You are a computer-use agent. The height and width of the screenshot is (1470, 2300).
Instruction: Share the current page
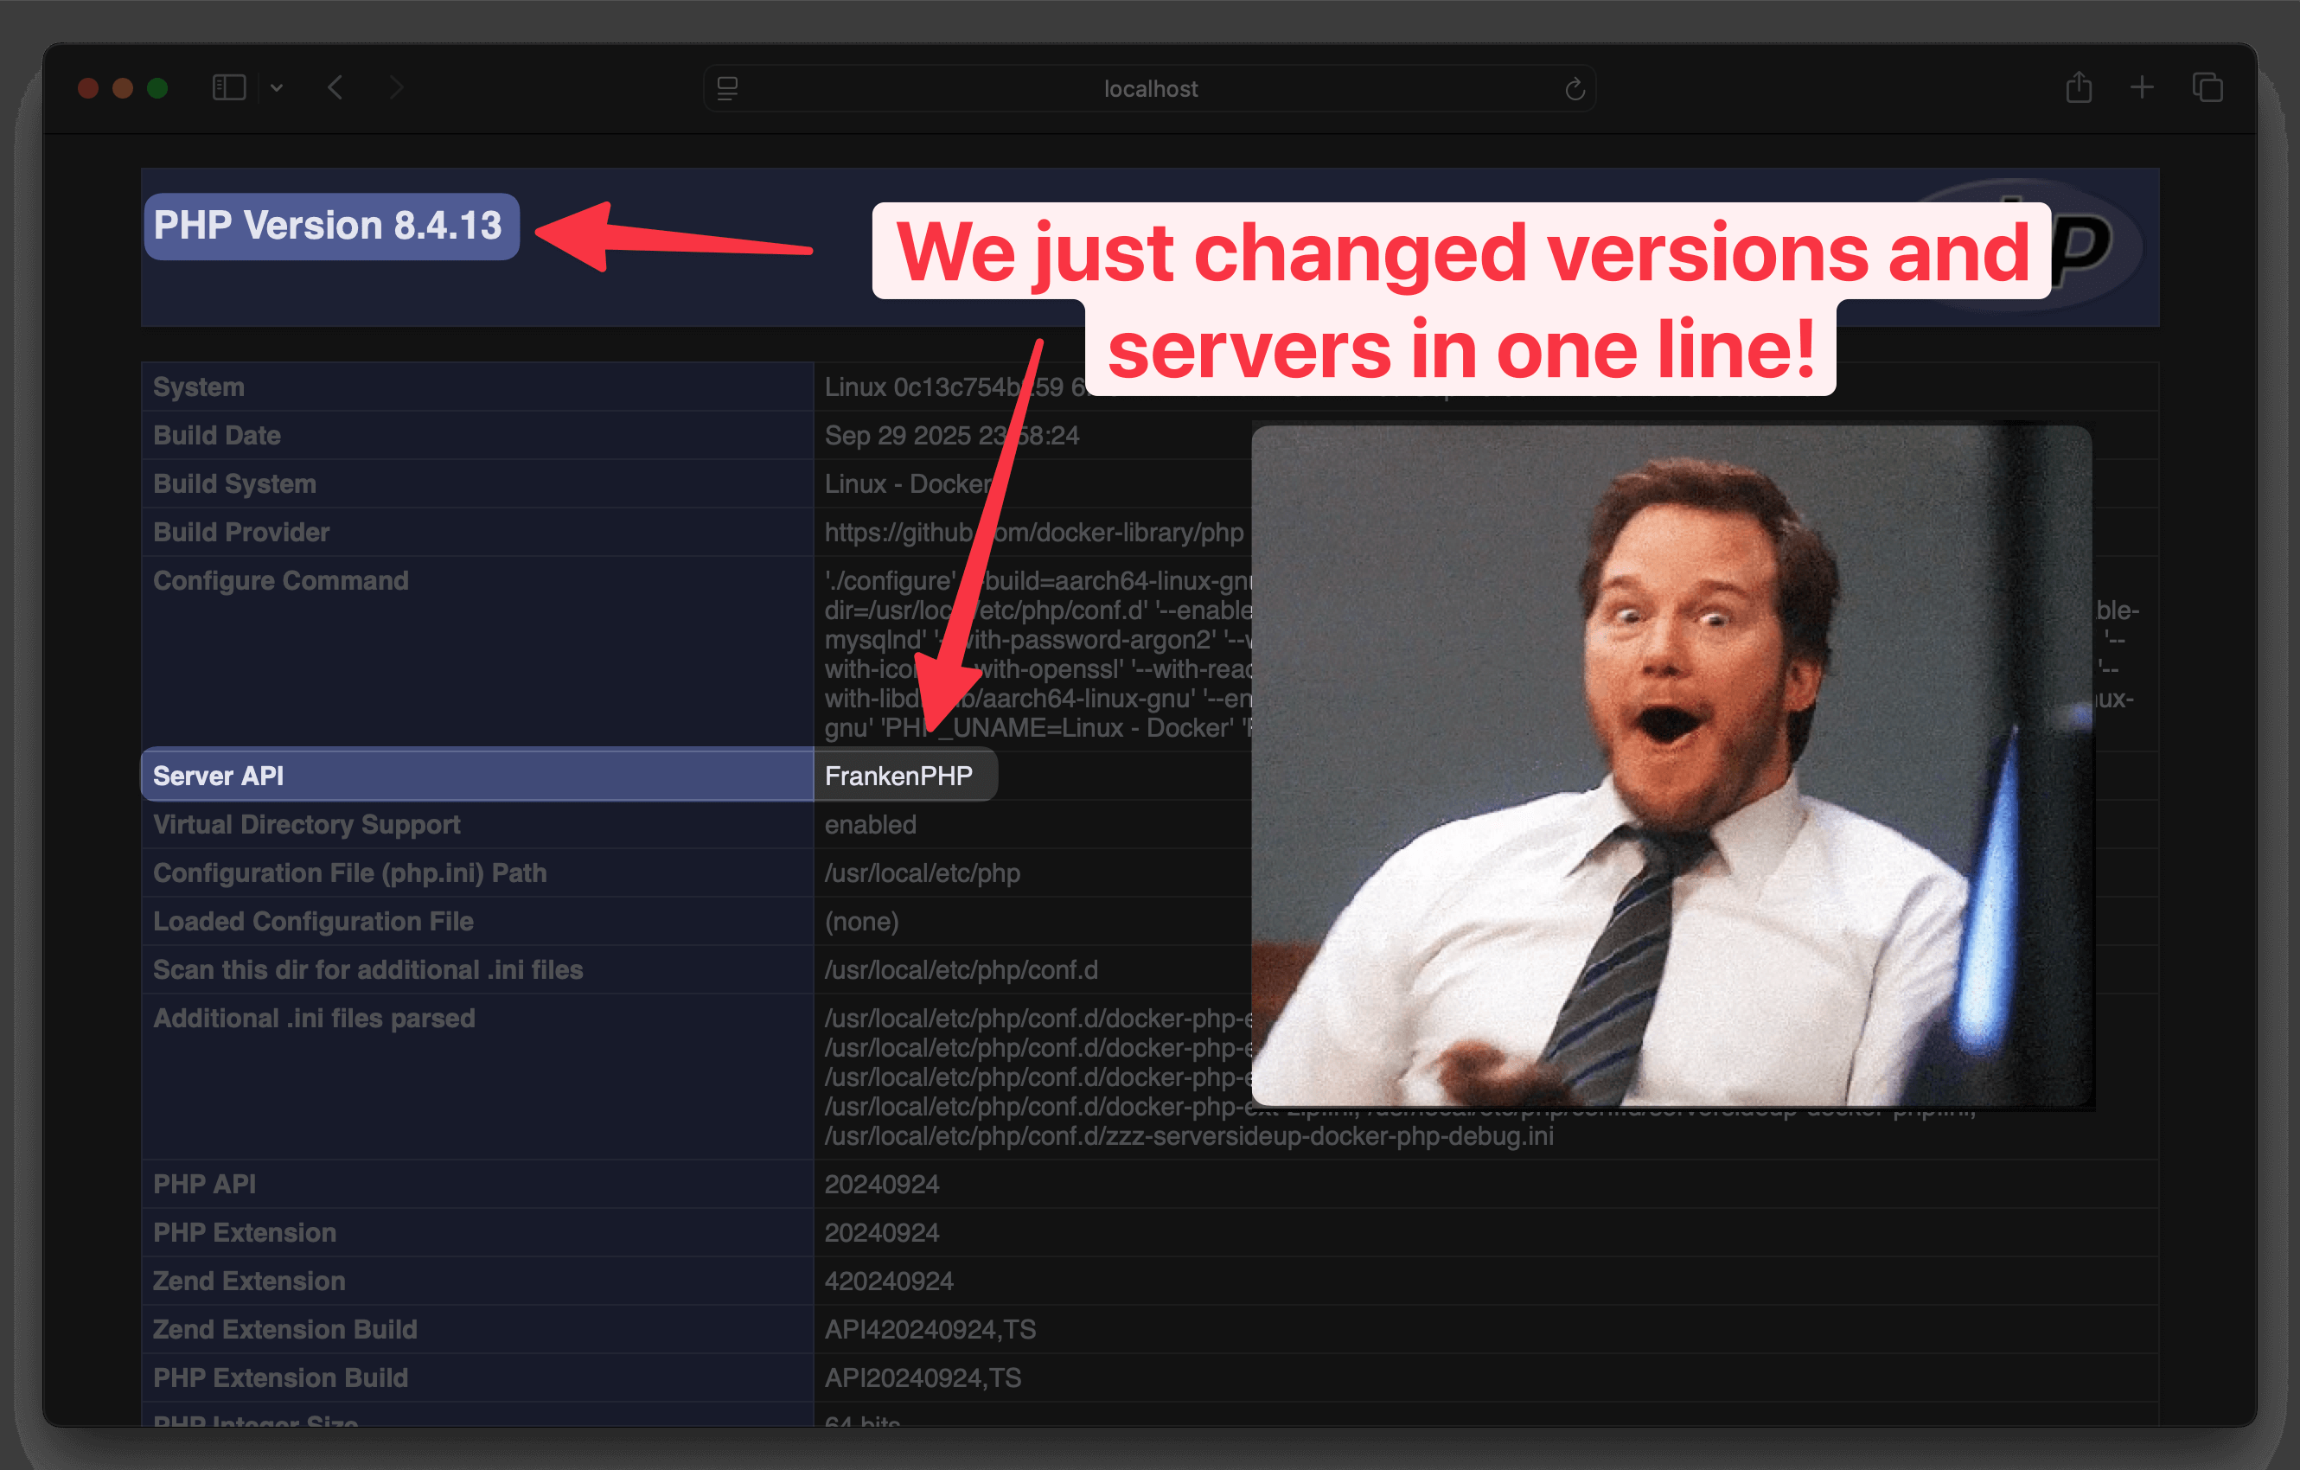(2080, 87)
